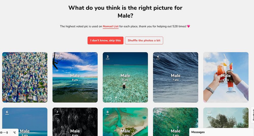The height and width of the screenshot is (136, 254).
Task: Toggle the °C temperature unit
Action: tap(14, 132)
